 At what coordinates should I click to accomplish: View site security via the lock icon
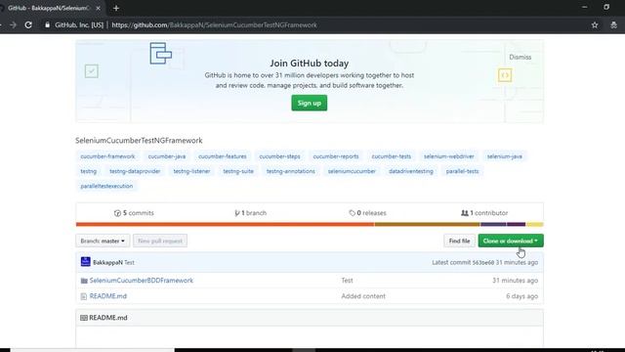(x=47, y=24)
